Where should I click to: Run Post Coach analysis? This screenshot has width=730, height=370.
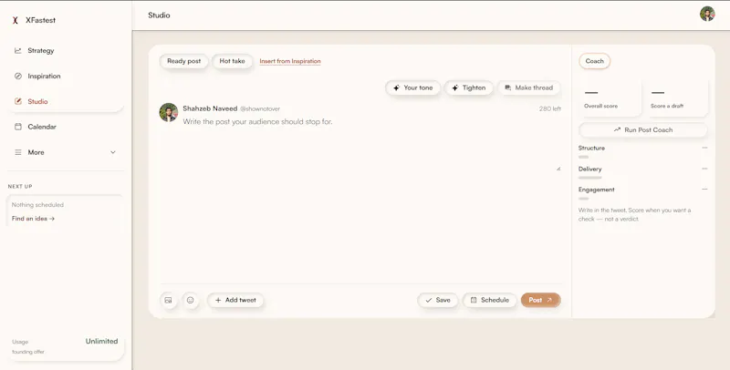pos(643,130)
